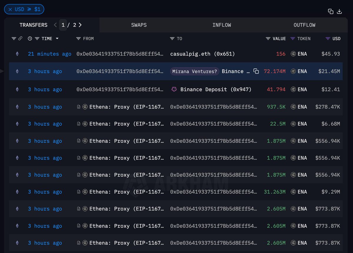This screenshot has width=353, height=253.
Task: Click the Binance Deposit logo icon
Action: (x=174, y=89)
